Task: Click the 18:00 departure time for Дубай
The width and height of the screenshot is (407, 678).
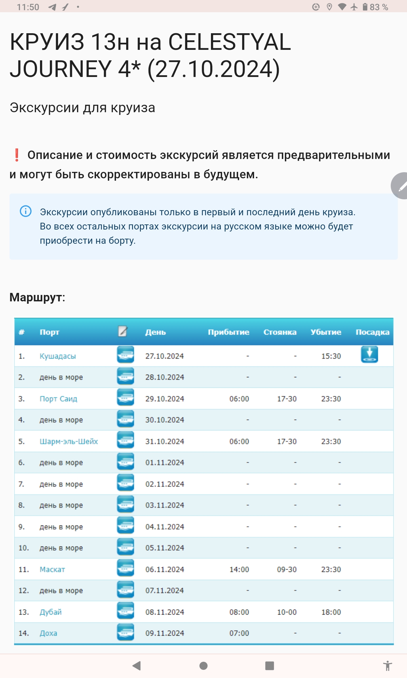Action: point(331,612)
